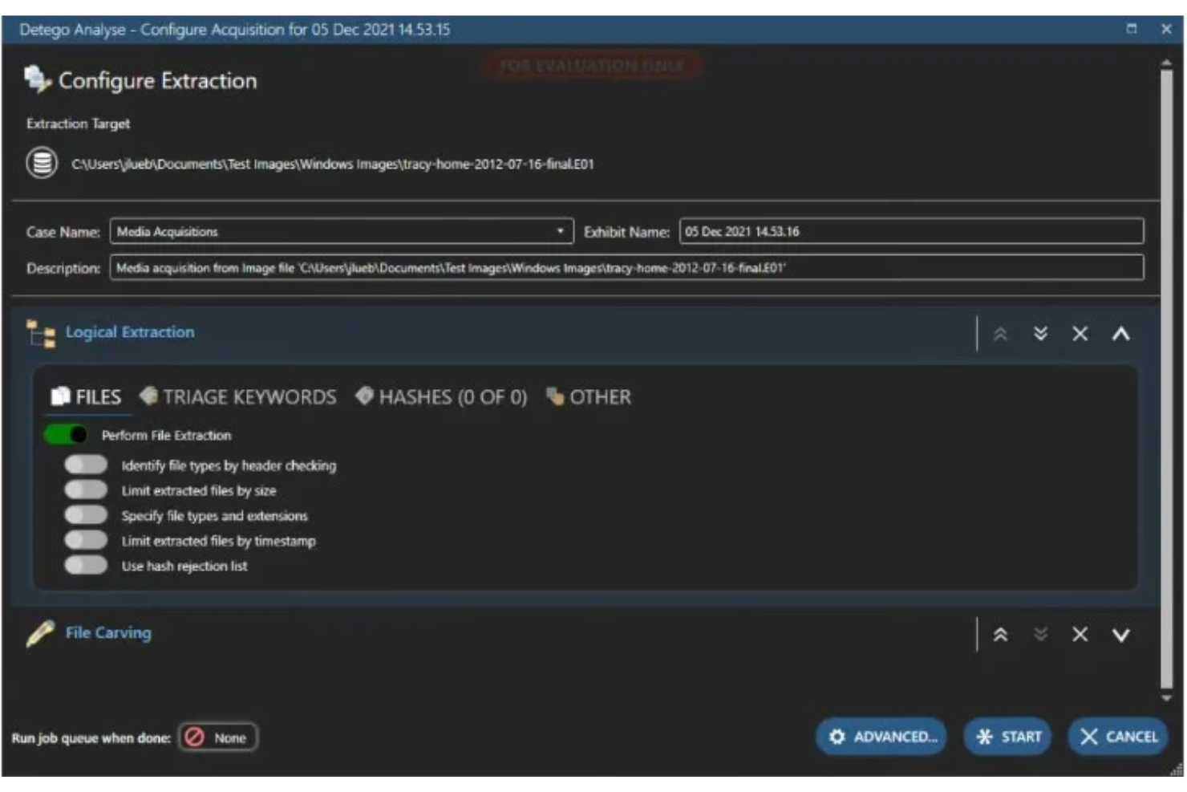
Task: Click the Configure Extraction header icon
Action: [37, 79]
